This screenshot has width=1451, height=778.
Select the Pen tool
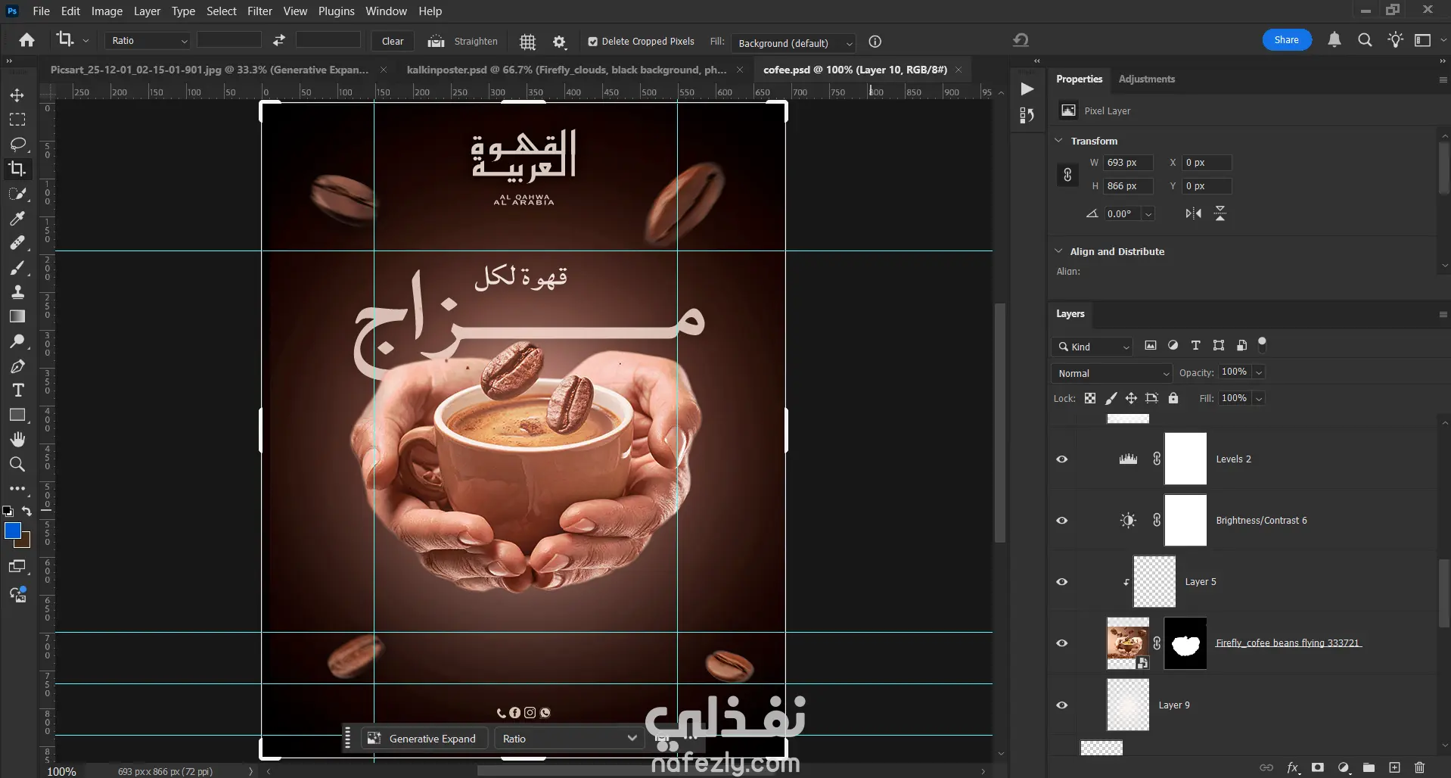[17, 366]
